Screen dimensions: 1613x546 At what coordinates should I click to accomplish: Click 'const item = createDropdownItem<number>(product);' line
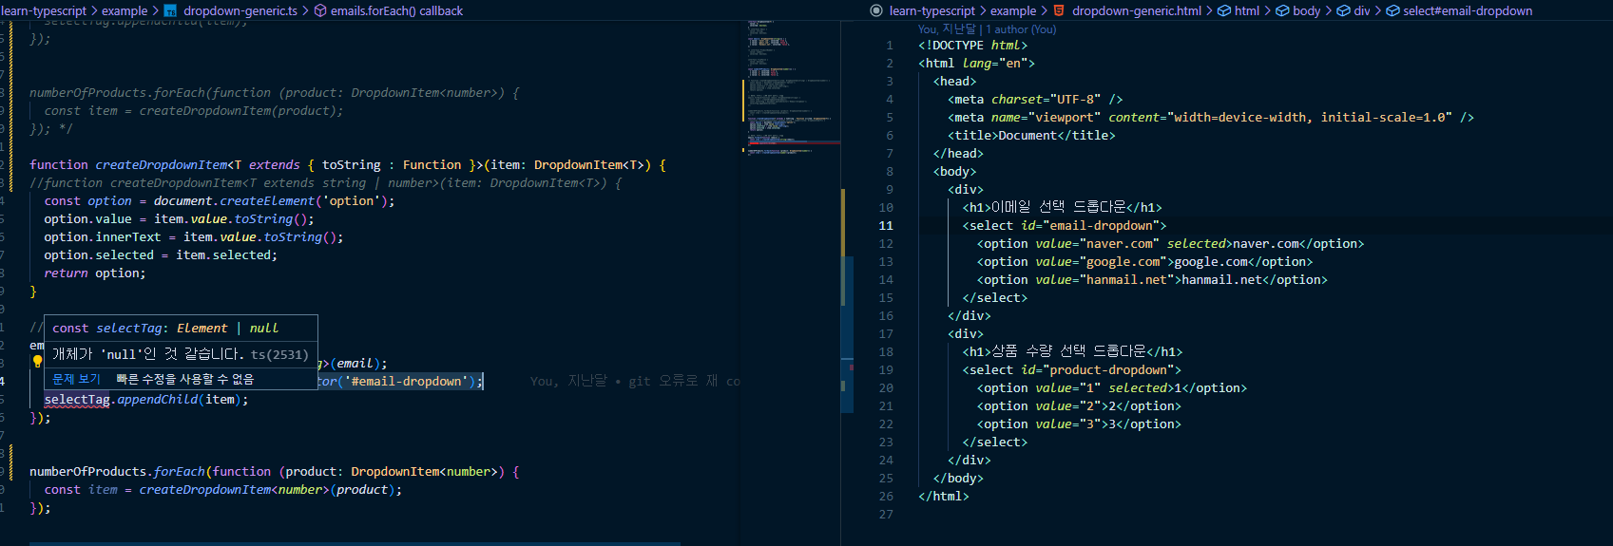pos(223,489)
